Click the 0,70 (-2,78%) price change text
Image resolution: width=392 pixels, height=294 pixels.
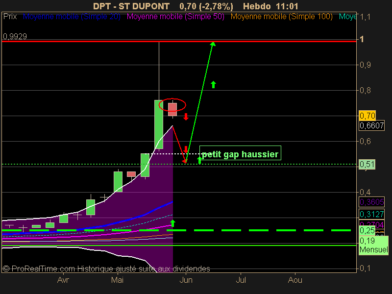pyautogui.click(x=206, y=6)
